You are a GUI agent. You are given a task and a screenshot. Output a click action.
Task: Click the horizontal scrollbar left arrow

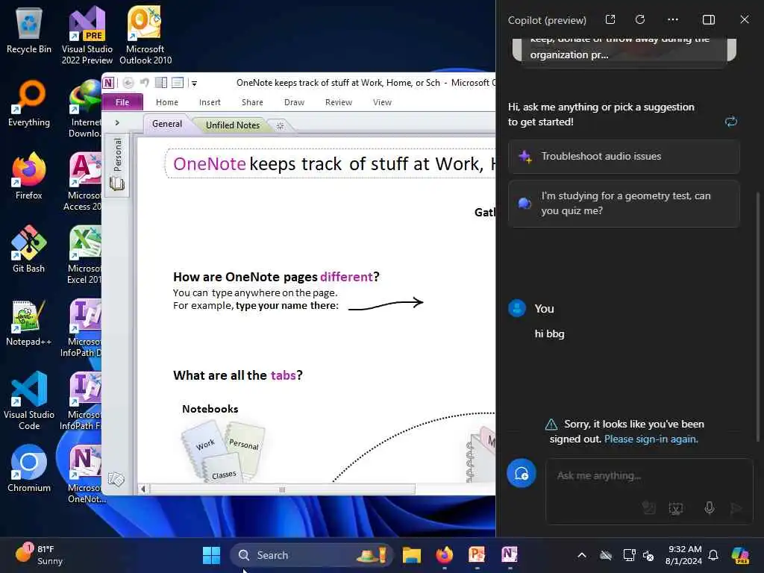point(143,489)
